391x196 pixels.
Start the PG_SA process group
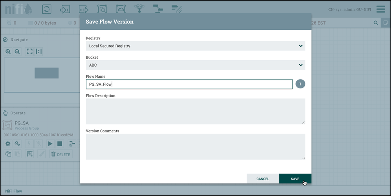click(x=50, y=144)
